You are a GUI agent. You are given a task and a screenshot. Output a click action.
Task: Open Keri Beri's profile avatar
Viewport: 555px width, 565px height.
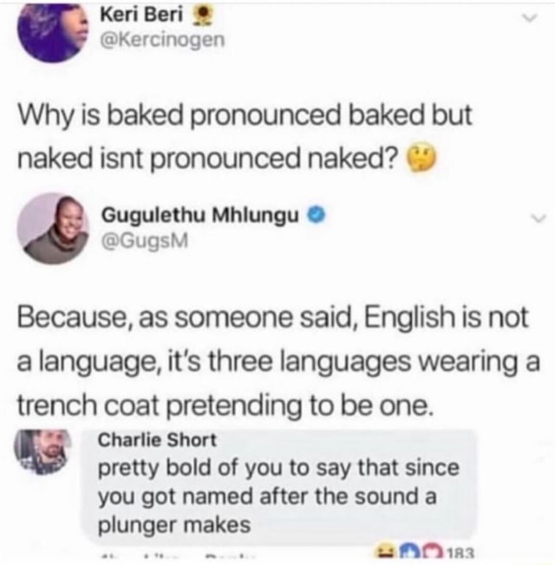click(53, 32)
